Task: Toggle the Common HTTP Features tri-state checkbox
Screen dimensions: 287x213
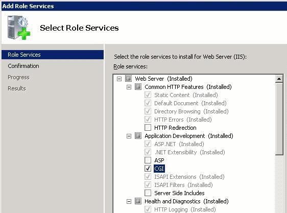Action: point(138,87)
